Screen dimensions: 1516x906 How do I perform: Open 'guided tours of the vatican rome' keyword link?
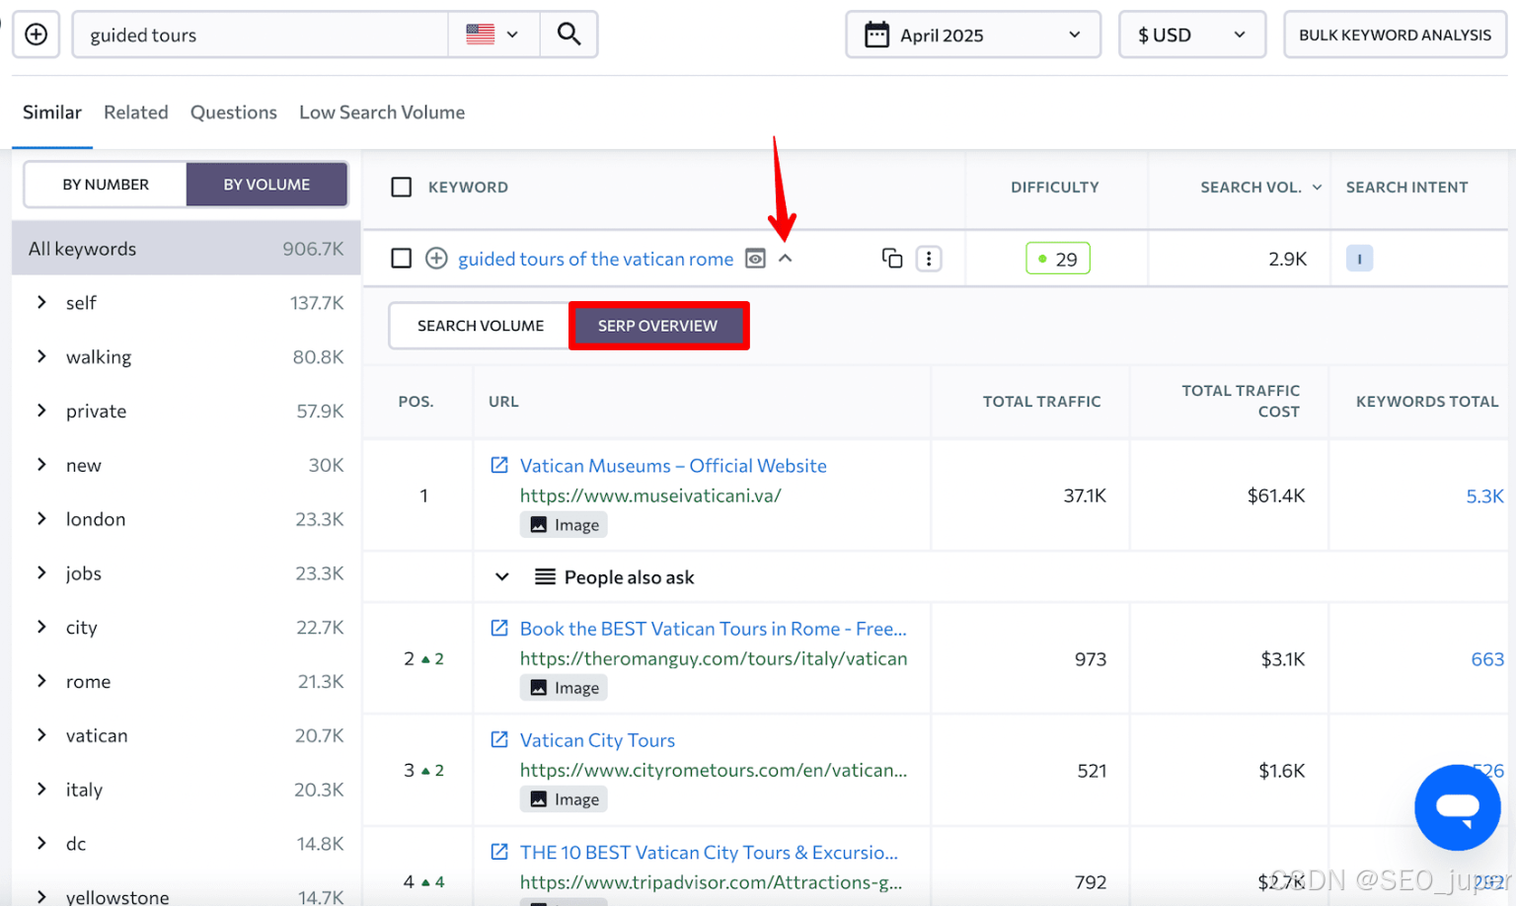click(596, 259)
